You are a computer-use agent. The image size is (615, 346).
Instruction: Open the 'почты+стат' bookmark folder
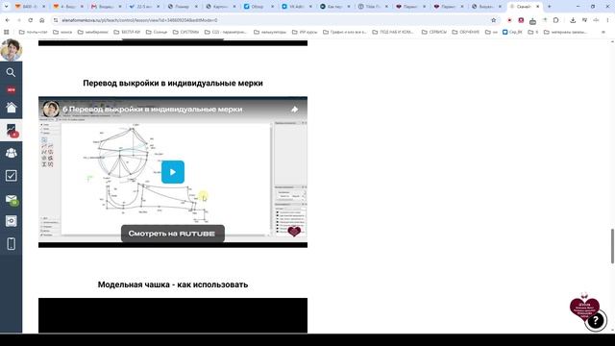pos(33,32)
